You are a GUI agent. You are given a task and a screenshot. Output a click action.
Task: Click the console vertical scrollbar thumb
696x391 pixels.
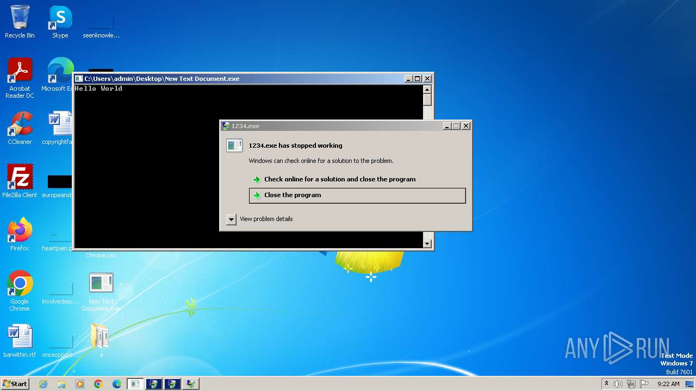pyautogui.click(x=427, y=100)
